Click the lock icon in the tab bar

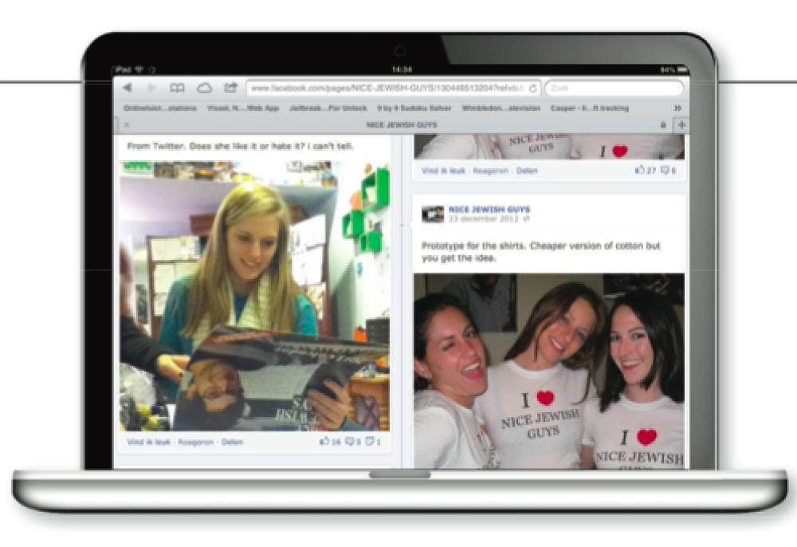[x=663, y=125]
